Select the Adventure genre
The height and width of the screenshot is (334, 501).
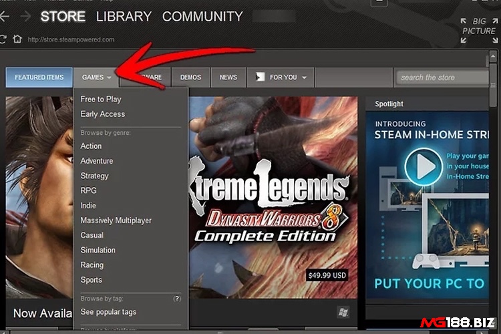(x=96, y=161)
